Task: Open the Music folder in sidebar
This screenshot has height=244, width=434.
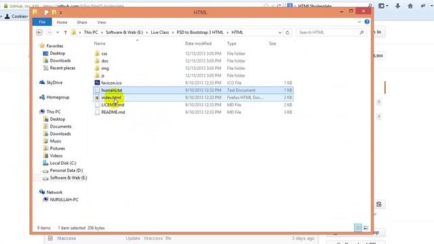Action: (x=56, y=141)
